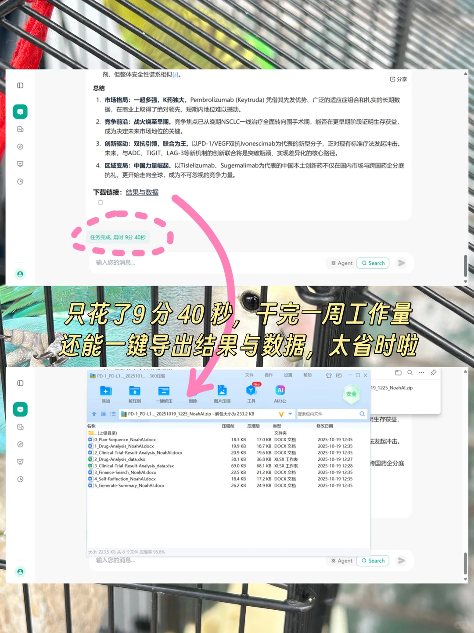474x633 pixels.
Task: Click the scrollbar thumb of the 任务完成 chat window
Action: click(465, 266)
